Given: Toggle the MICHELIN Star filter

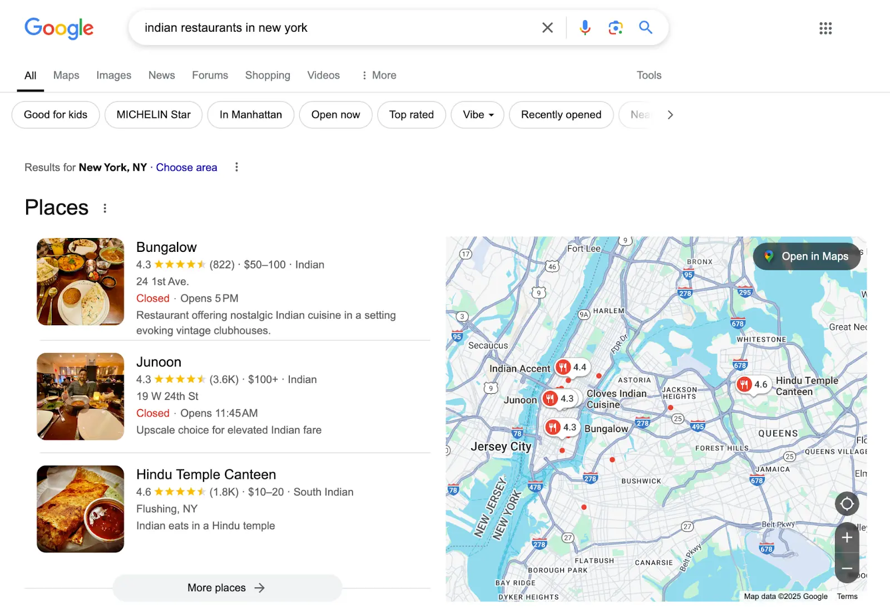Looking at the screenshot, I should tap(153, 115).
